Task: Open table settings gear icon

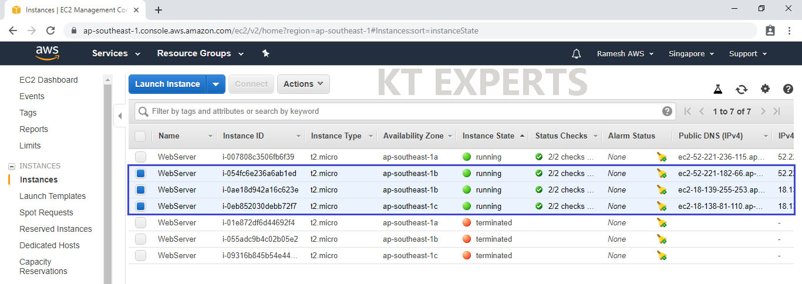Action: pyautogui.click(x=765, y=89)
